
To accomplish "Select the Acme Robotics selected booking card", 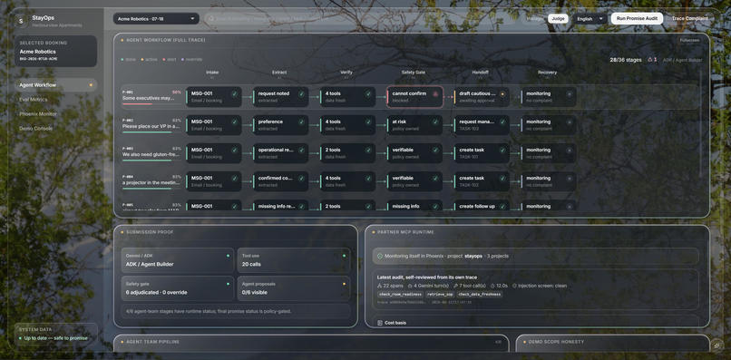I will tap(55, 52).
